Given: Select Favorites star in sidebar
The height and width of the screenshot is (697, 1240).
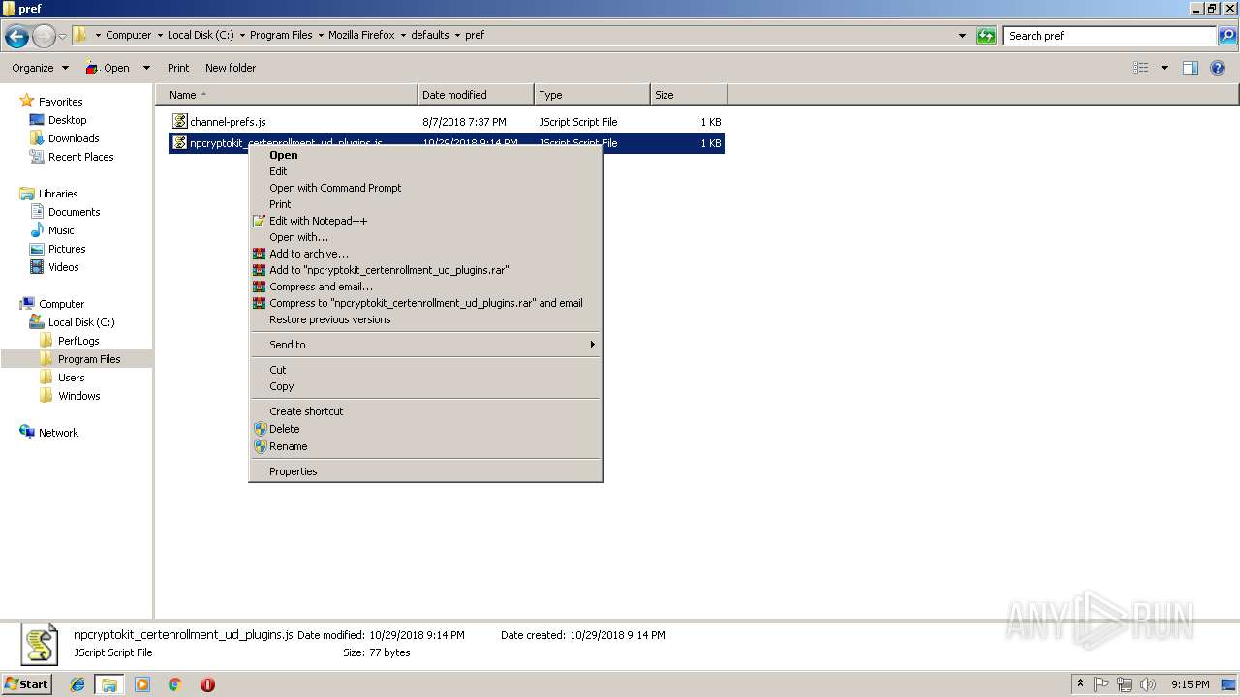Looking at the screenshot, I should pos(27,101).
